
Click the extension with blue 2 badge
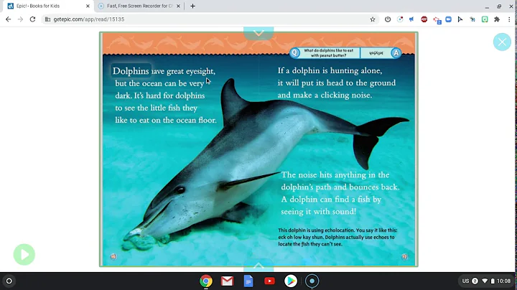click(437, 20)
